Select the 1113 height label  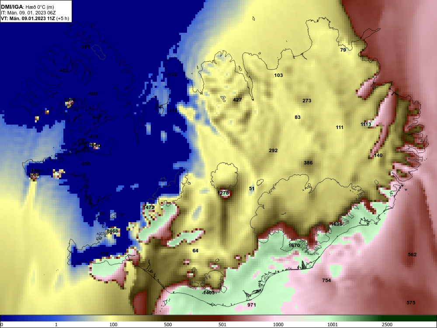pyautogui.click(x=366, y=124)
